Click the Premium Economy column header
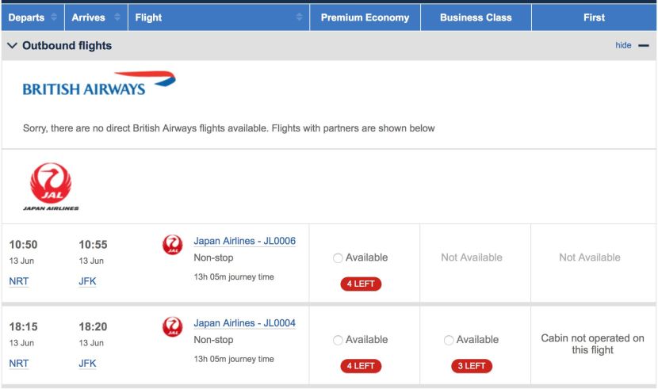Image resolution: width=658 pixels, height=389 pixels. (365, 17)
